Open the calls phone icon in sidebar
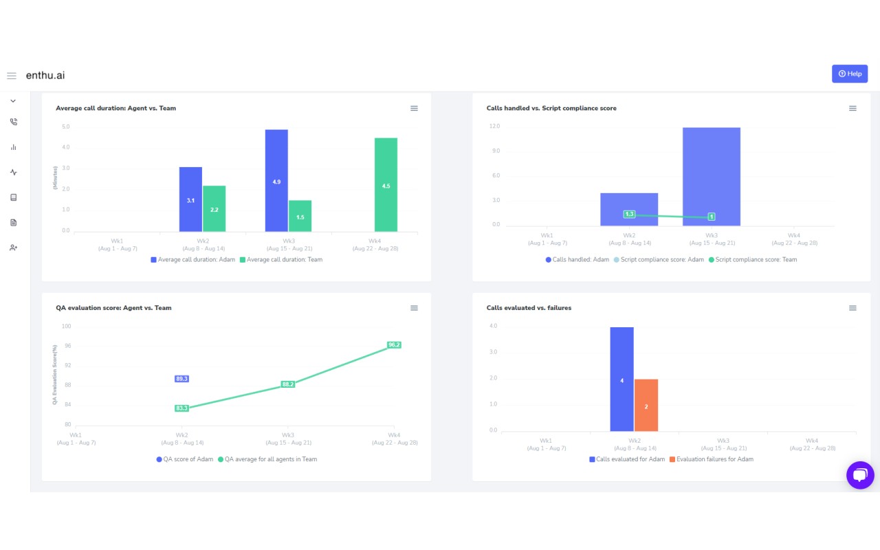The image size is (880, 550). tap(13, 122)
